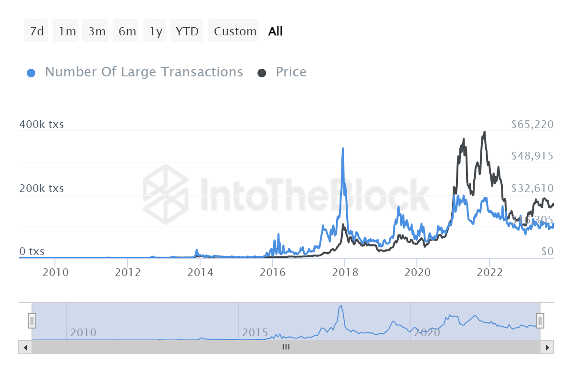
Task: Select the YTD range button
Action: pos(187,32)
